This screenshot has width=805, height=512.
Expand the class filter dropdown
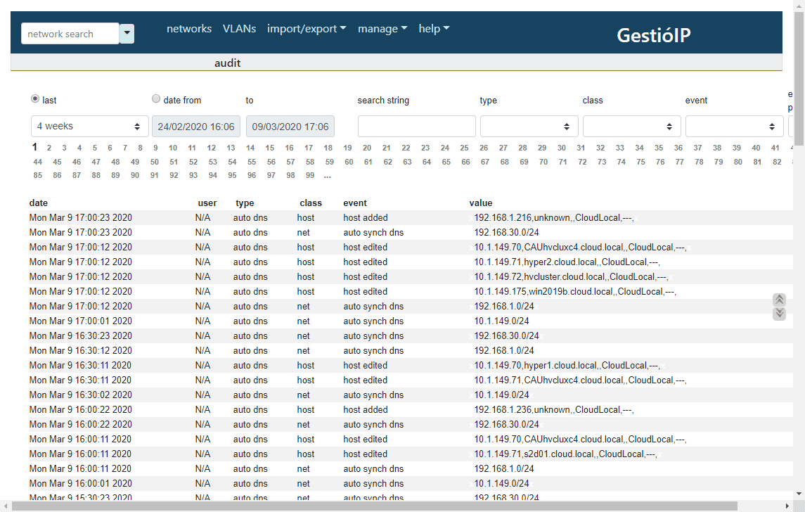tap(631, 127)
